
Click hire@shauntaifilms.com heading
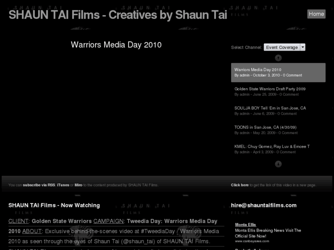264,206
